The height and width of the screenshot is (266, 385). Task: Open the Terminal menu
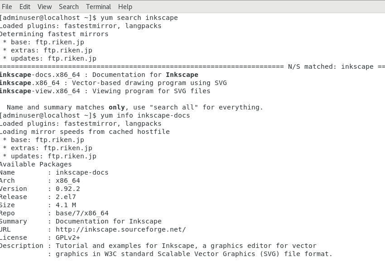coord(98,7)
